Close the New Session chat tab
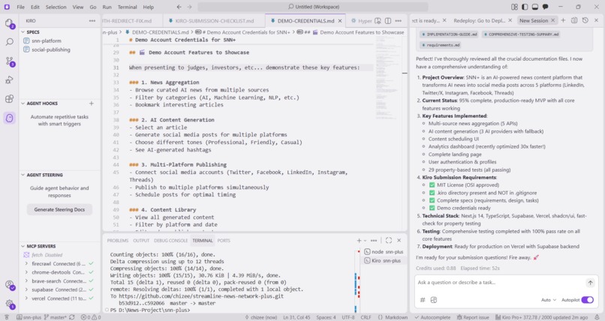 [553, 20]
